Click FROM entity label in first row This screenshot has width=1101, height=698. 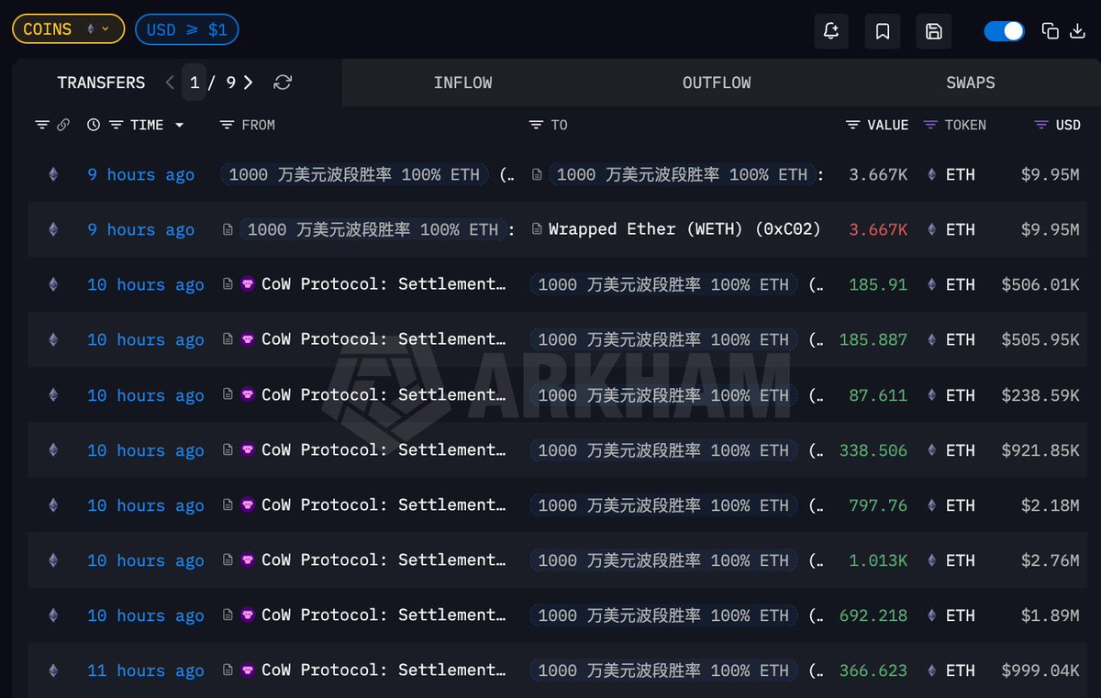(355, 174)
